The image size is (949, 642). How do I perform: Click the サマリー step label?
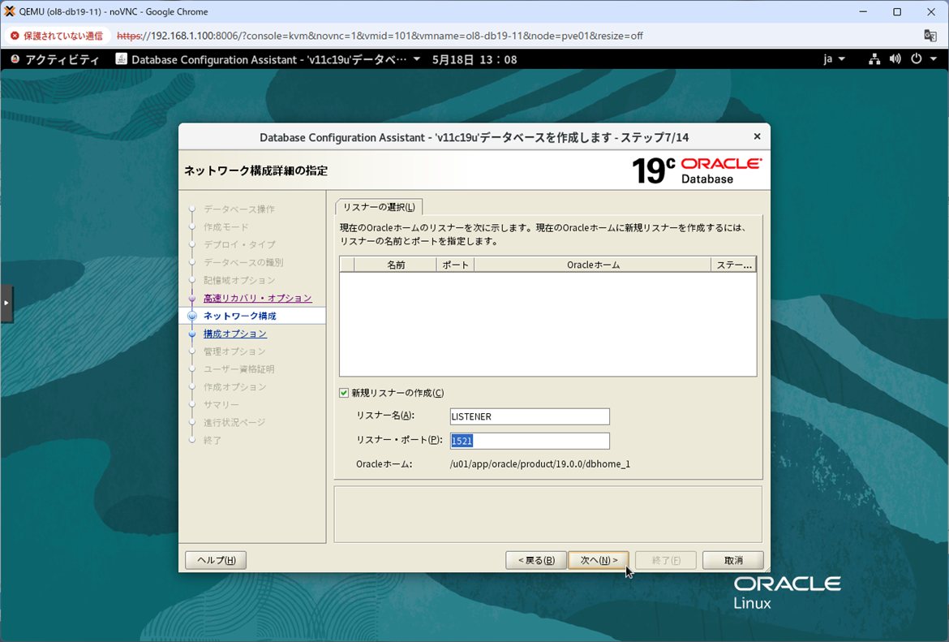pyautogui.click(x=221, y=404)
